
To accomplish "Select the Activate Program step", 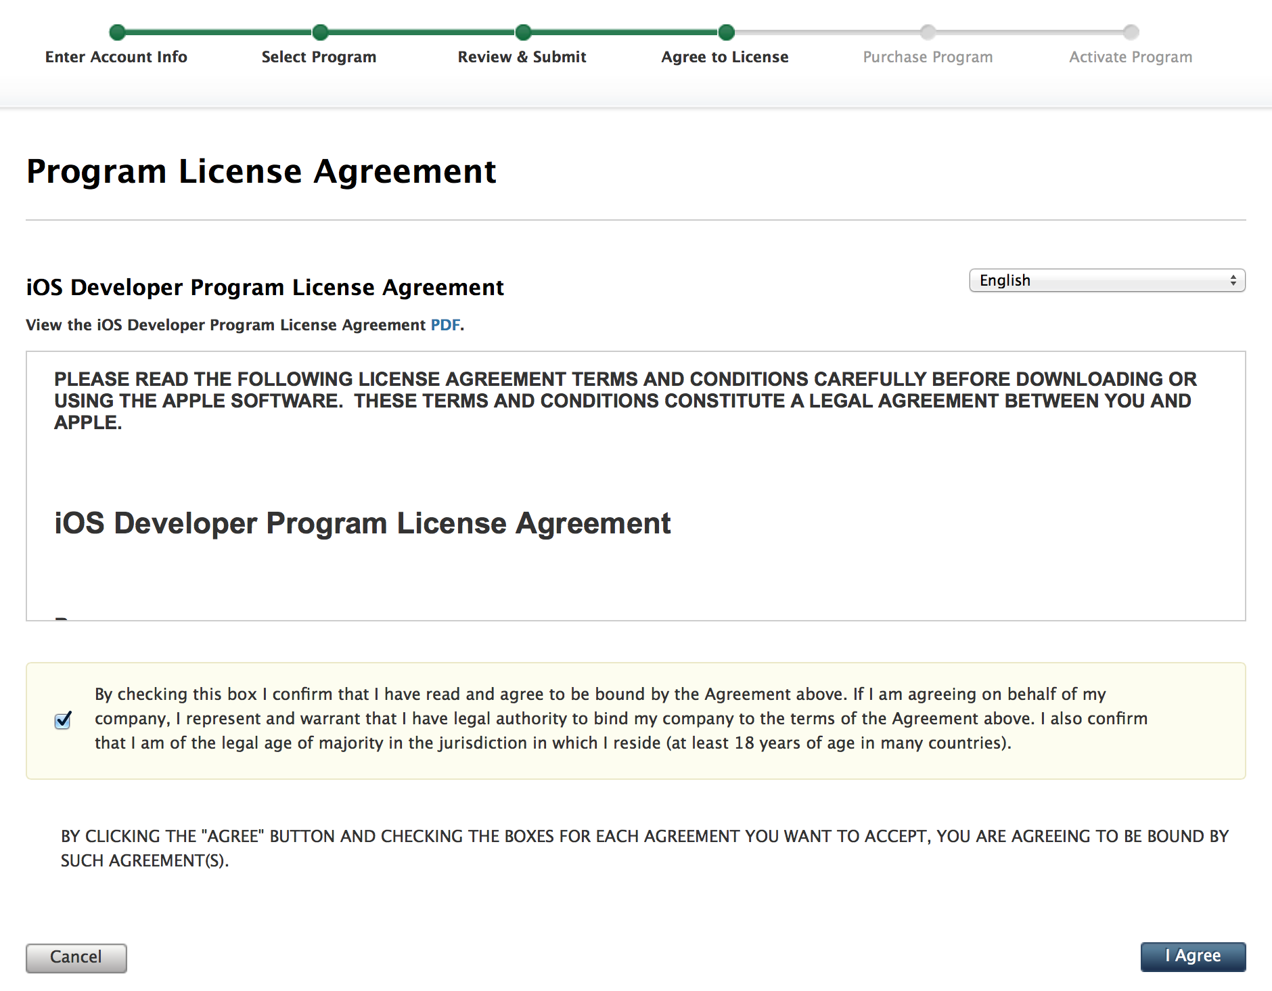I will [x=1131, y=57].
